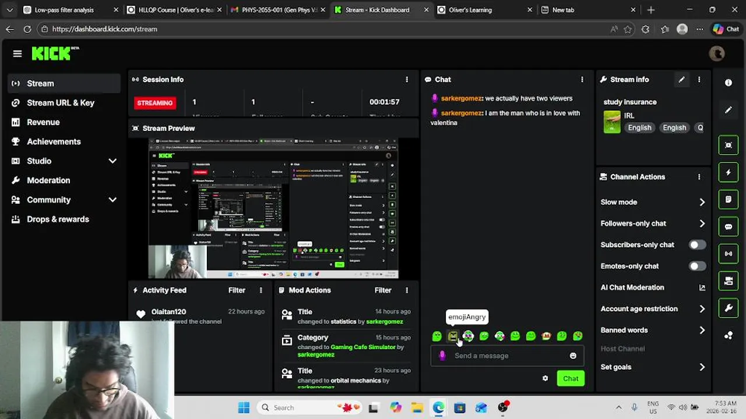746x419 pixels.
Task: Click the Send a message field
Action: pos(507,356)
